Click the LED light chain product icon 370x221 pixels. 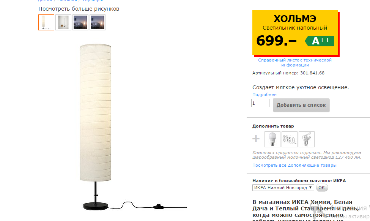(x=290, y=139)
